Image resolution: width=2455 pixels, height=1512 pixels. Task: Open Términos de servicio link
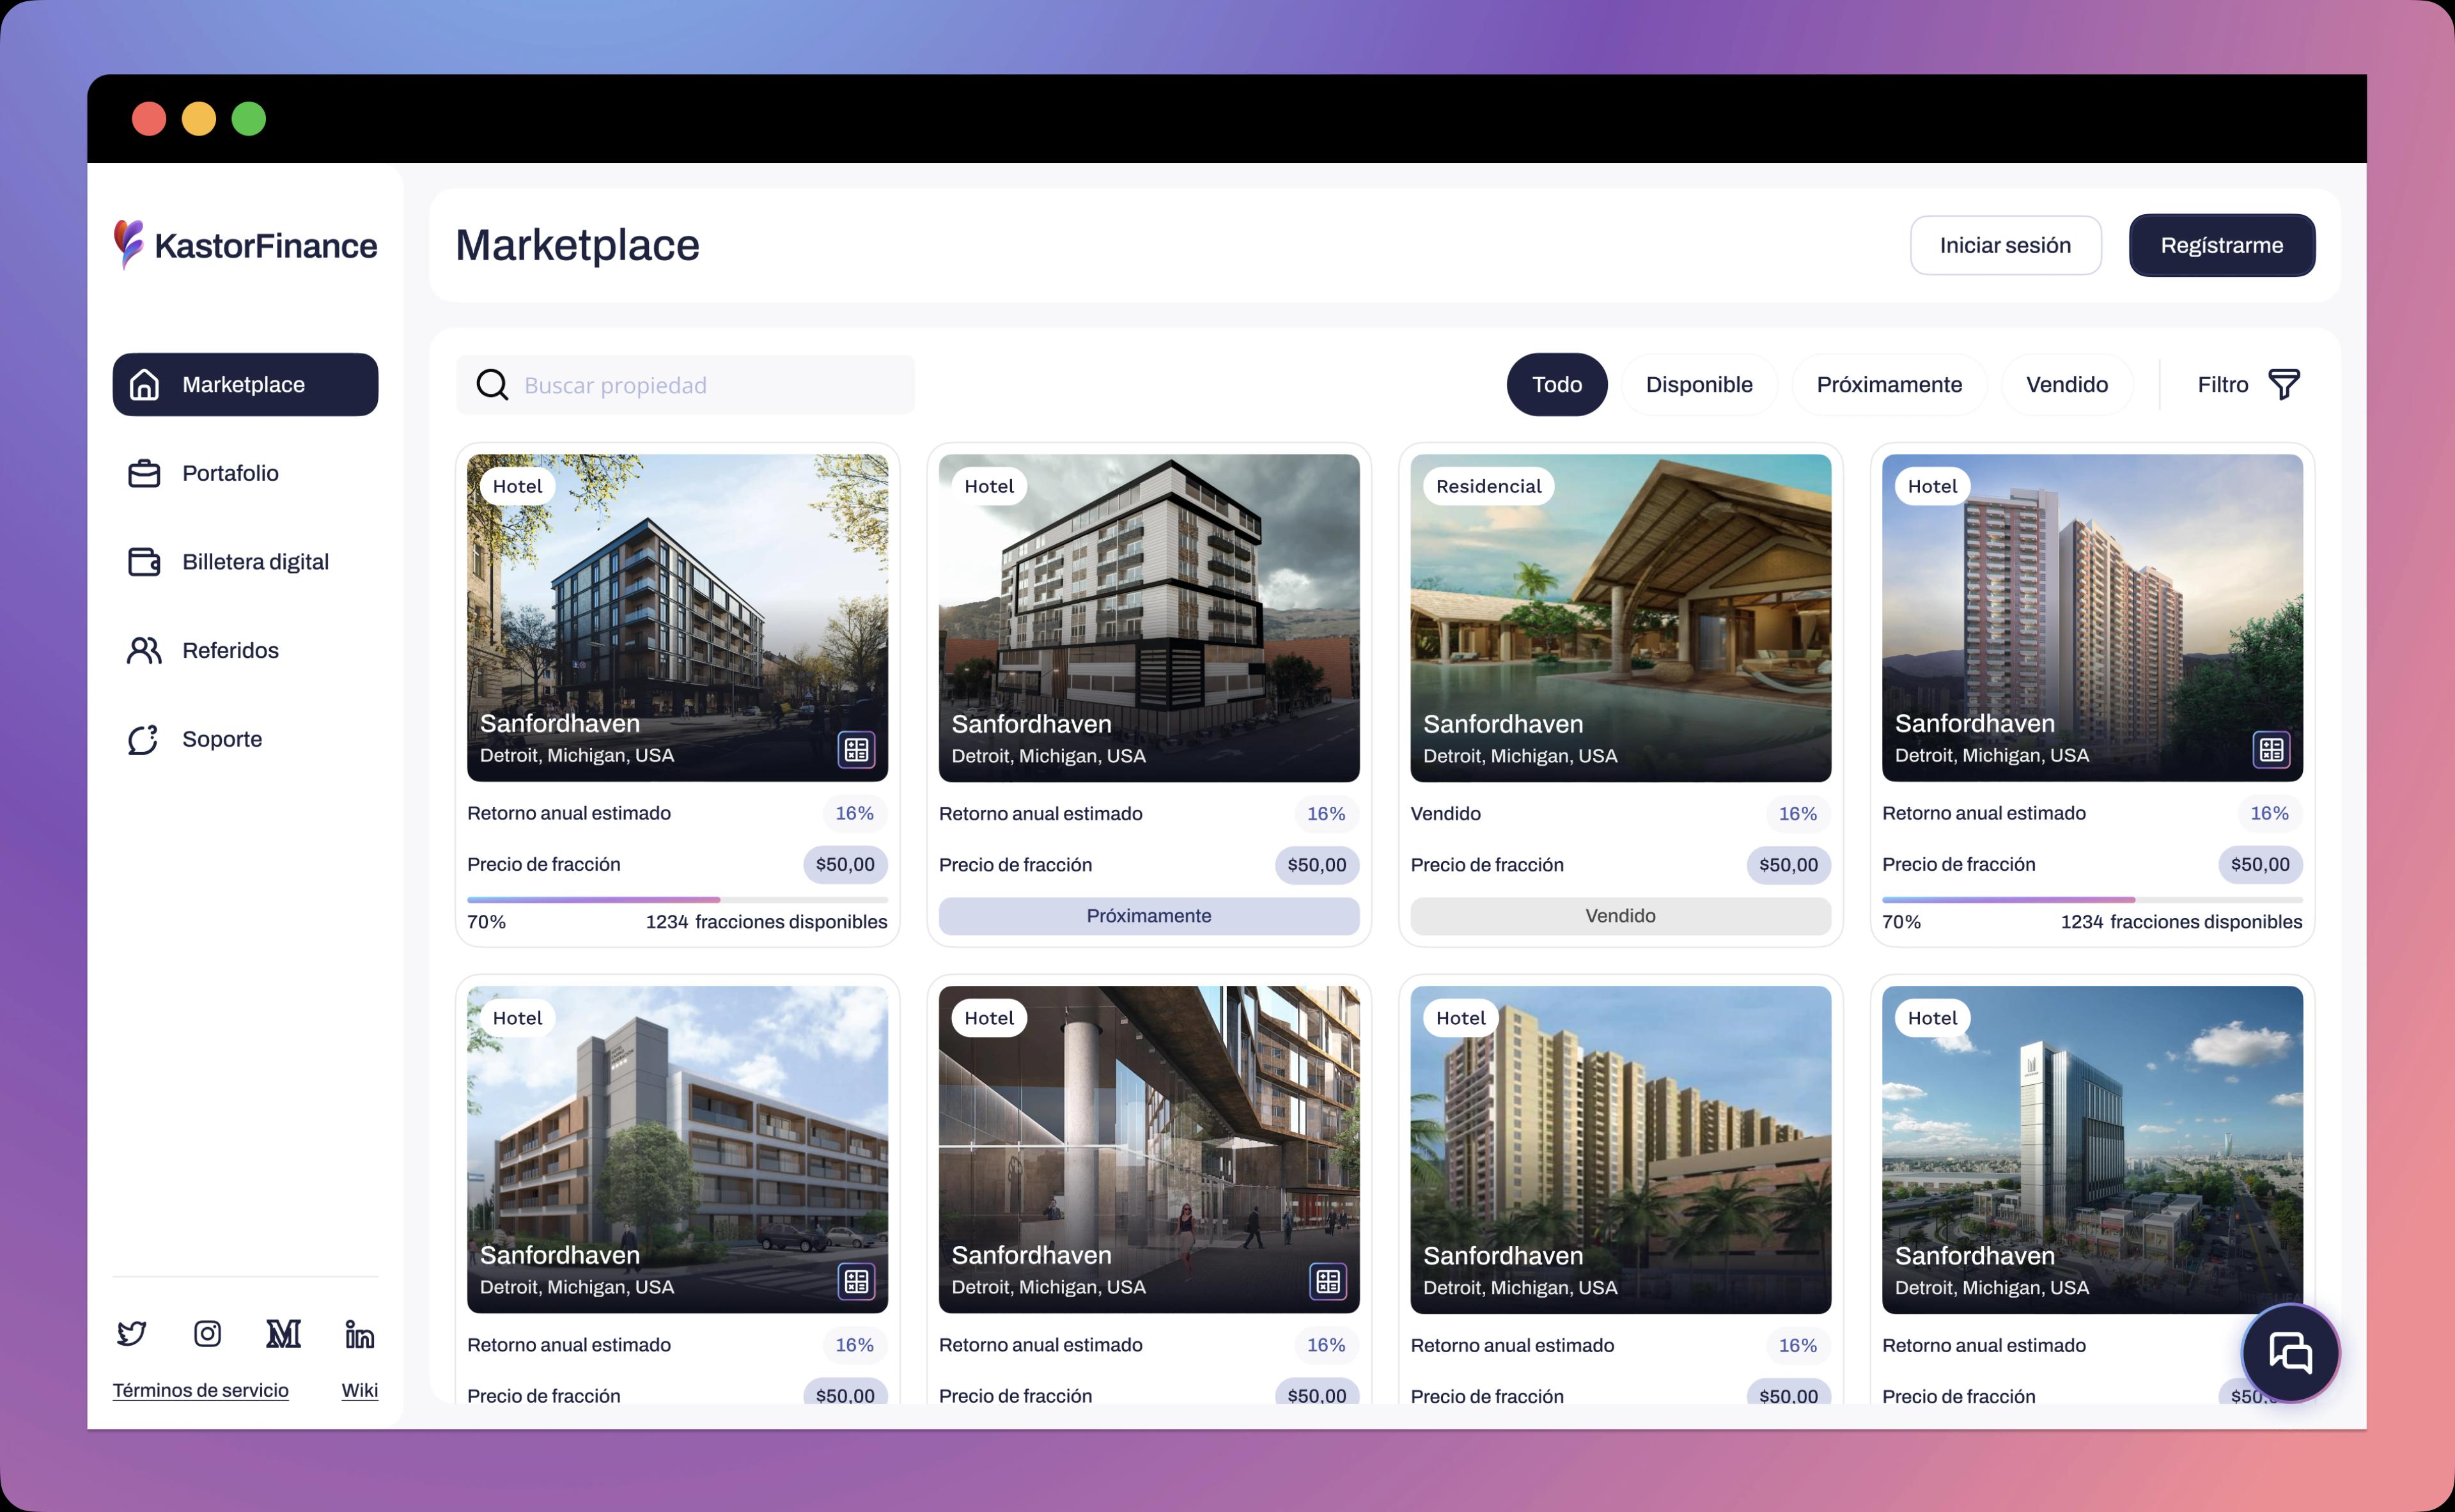(x=200, y=1390)
